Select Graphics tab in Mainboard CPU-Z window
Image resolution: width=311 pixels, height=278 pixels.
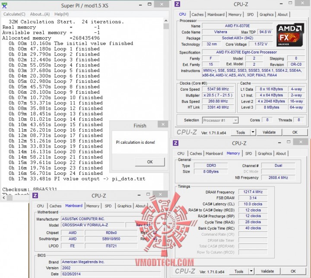click(124, 206)
